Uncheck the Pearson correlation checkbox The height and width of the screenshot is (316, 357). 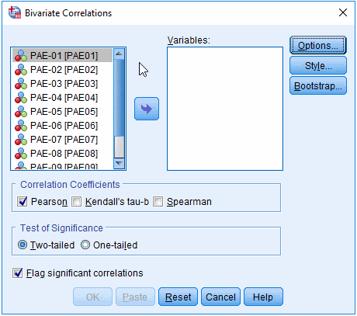coord(23,201)
